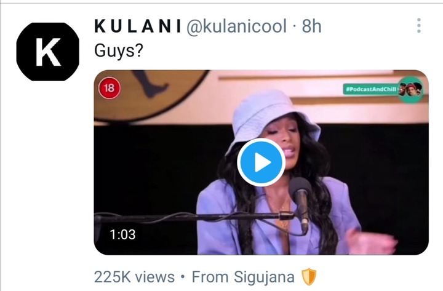
Task: Open the KULANI display name profile
Action: [x=138, y=26]
